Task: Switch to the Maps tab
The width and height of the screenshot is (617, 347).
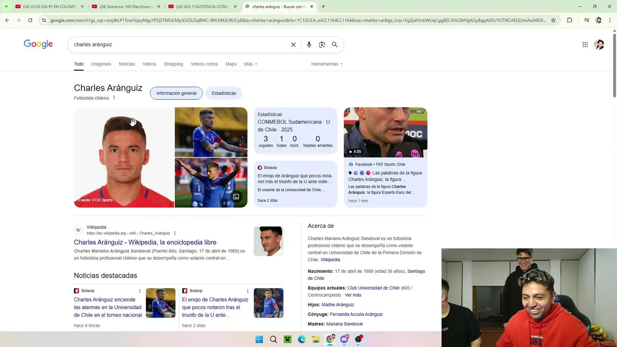Action: click(231, 64)
